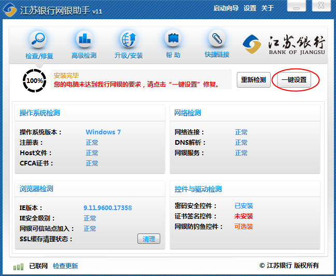Click the 江苏银行 版权所有 copyright text
Screen dimensions: 336x276
(x=289, y=266)
